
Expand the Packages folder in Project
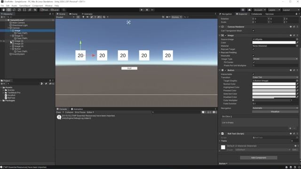[1, 100]
